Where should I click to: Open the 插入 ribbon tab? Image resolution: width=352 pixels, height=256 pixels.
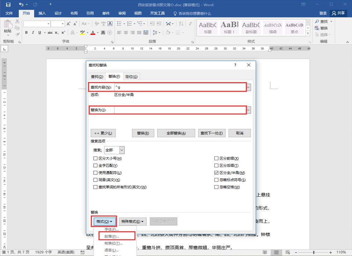42,13
